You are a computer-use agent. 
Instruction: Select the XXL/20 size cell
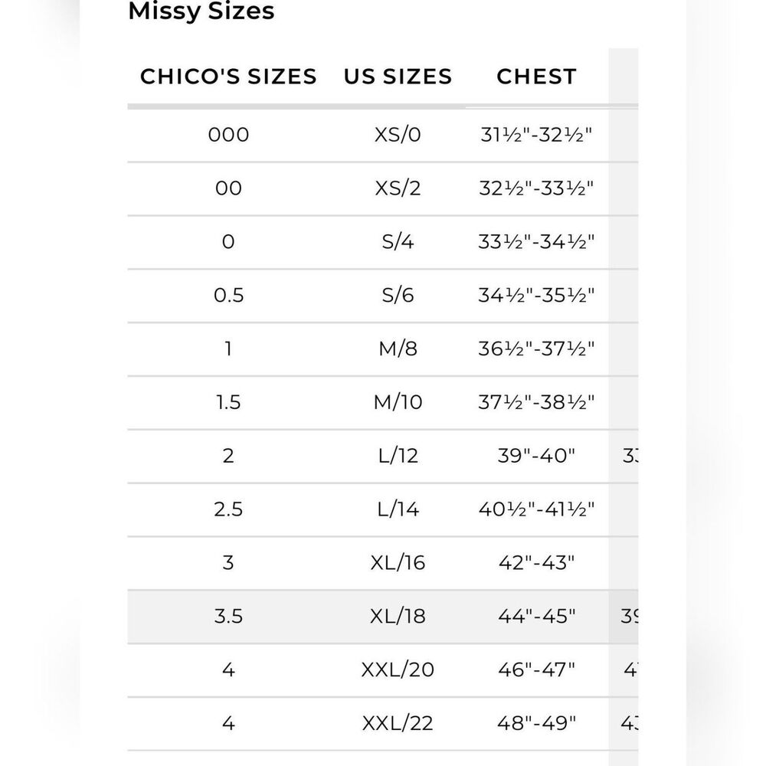(398, 669)
